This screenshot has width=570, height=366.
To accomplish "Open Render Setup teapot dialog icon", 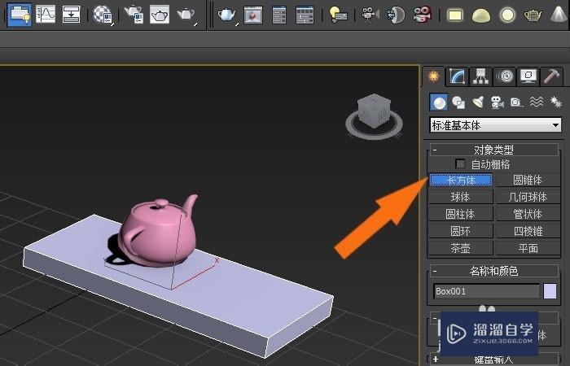I will click(x=134, y=14).
